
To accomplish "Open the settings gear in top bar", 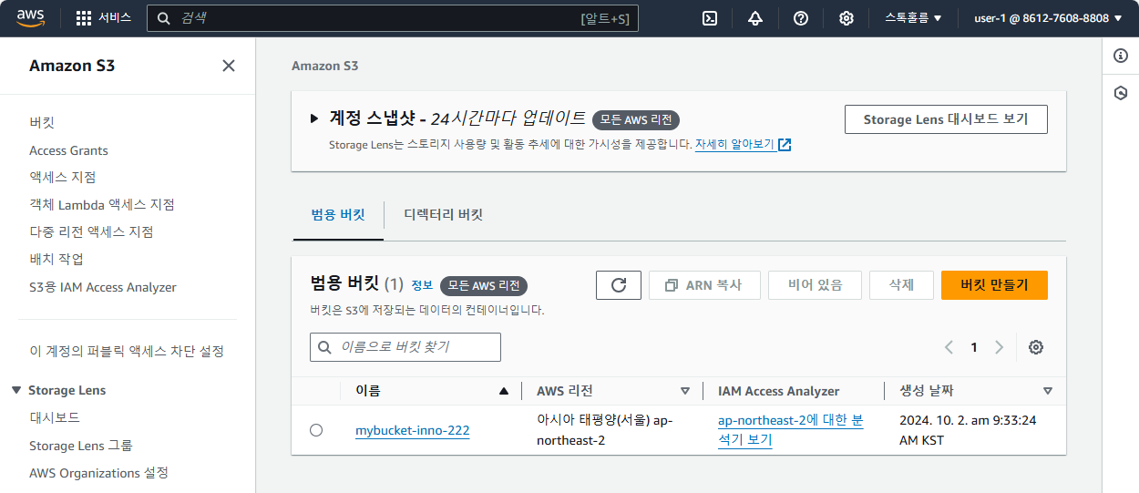I will coord(847,18).
